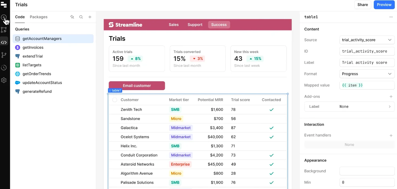The height and width of the screenshot is (189, 397).
Task: Open the source control branch icon
Action: point(4,55)
